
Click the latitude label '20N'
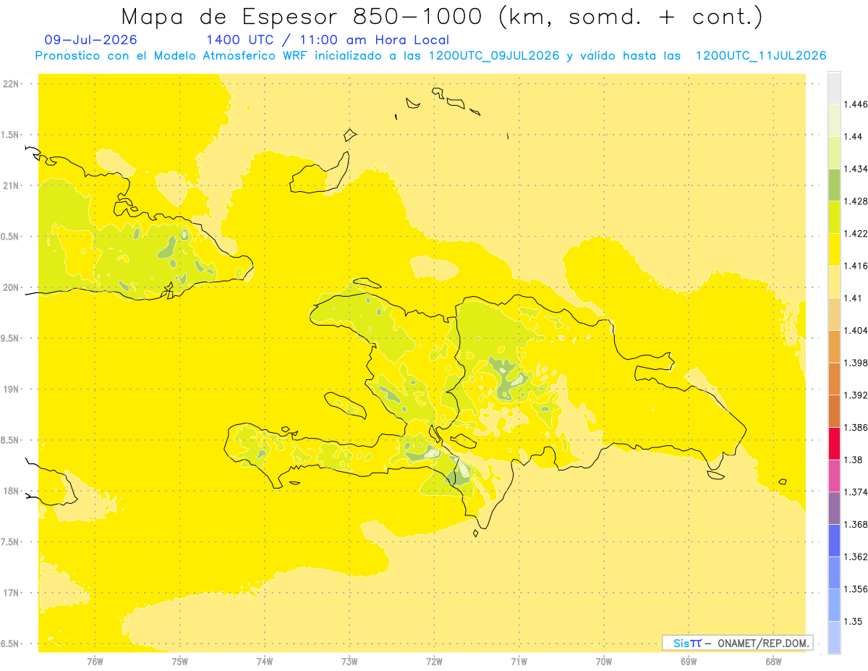11,287
